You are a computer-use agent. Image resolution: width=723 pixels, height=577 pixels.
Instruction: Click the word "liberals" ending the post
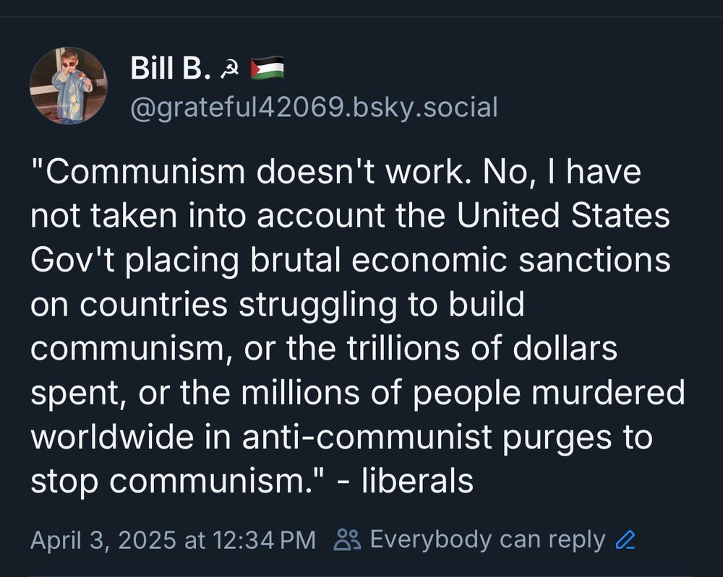417,480
